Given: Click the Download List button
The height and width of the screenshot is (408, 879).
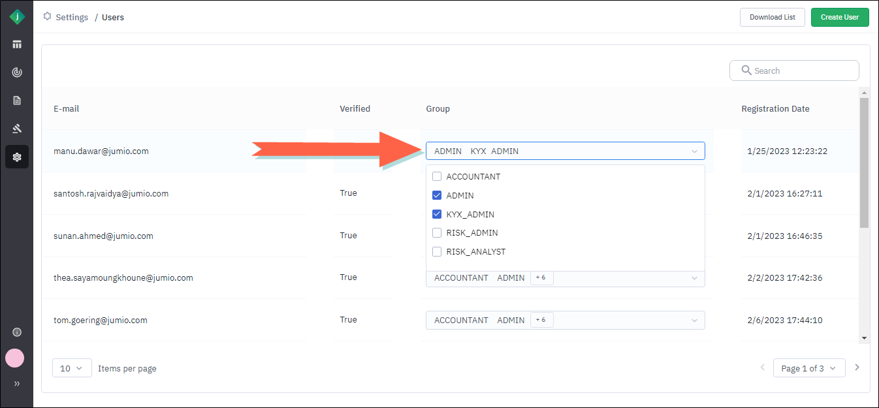Looking at the screenshot, I should pos(772,18).
